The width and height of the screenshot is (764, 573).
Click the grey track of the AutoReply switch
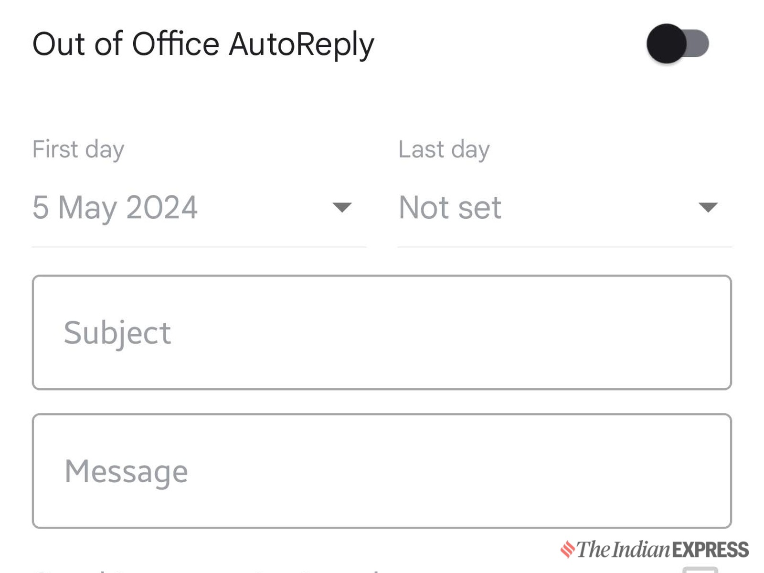click(699, 43)
